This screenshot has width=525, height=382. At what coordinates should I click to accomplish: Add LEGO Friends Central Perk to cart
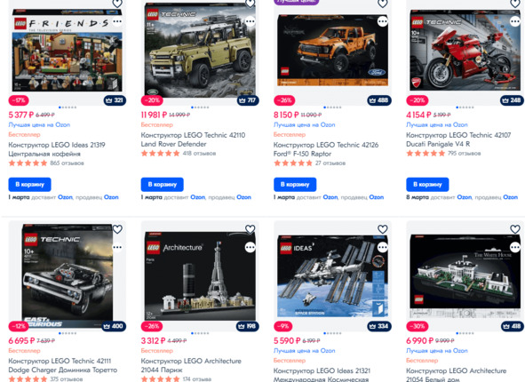click(x=30, y=185)
